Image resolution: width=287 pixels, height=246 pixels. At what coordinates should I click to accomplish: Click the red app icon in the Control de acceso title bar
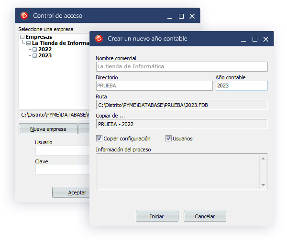[x=24, y=16]
